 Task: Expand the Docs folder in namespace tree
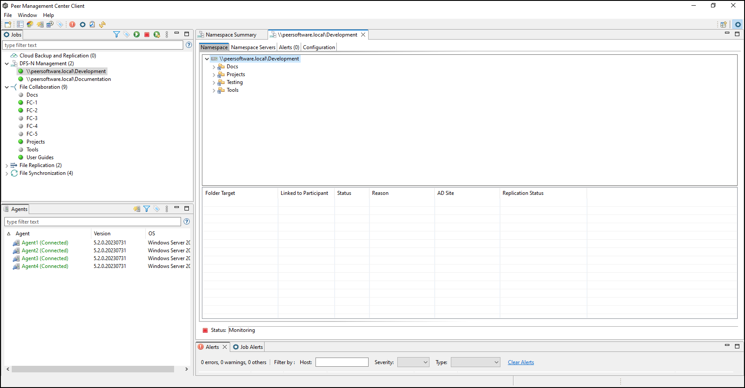pos(214,67)
